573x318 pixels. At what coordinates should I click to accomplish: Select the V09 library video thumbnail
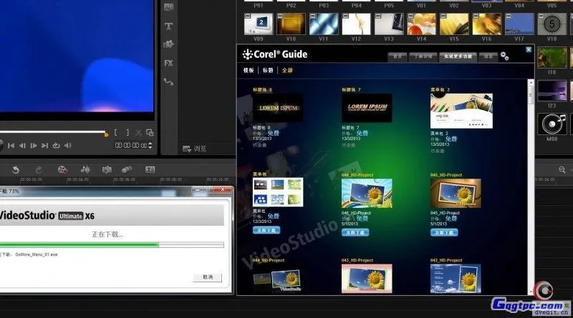[x=259, y=24]
